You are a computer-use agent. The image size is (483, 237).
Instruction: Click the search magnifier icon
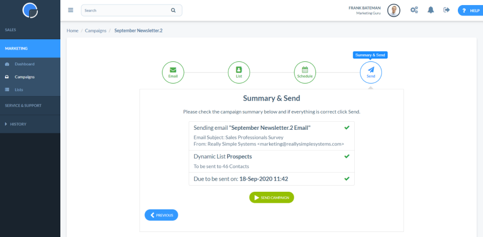(173, 10)
